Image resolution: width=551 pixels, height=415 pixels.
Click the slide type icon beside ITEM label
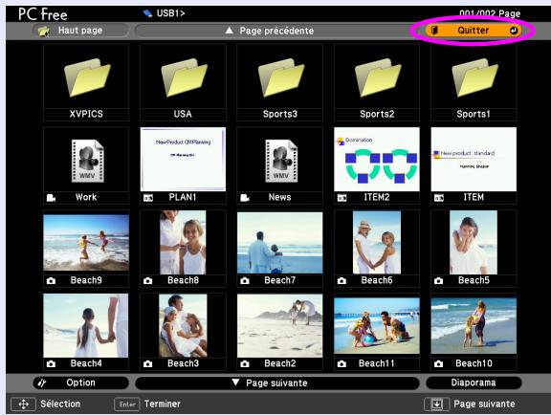click(439, 198)
